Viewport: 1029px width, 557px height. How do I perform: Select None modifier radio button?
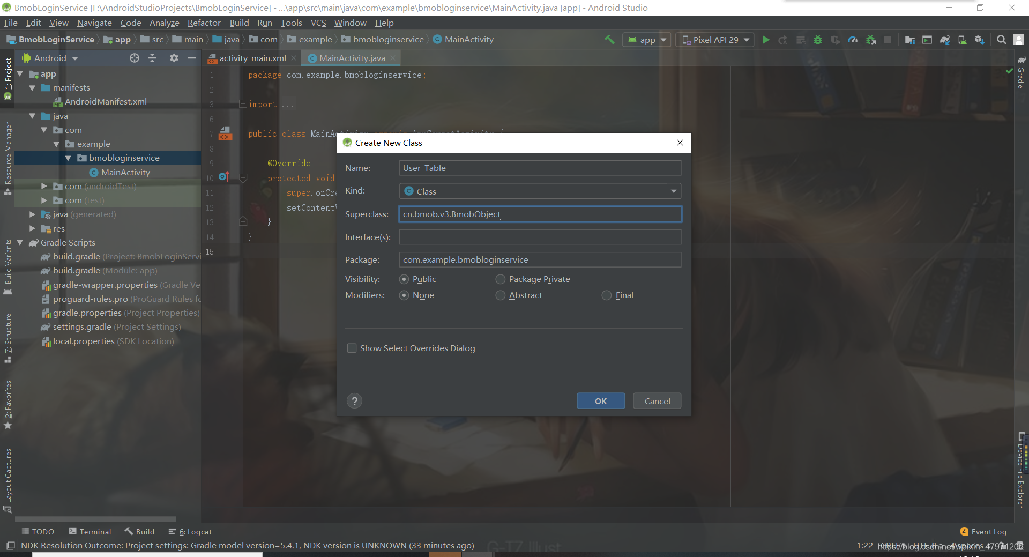click(x=404, y=295)
